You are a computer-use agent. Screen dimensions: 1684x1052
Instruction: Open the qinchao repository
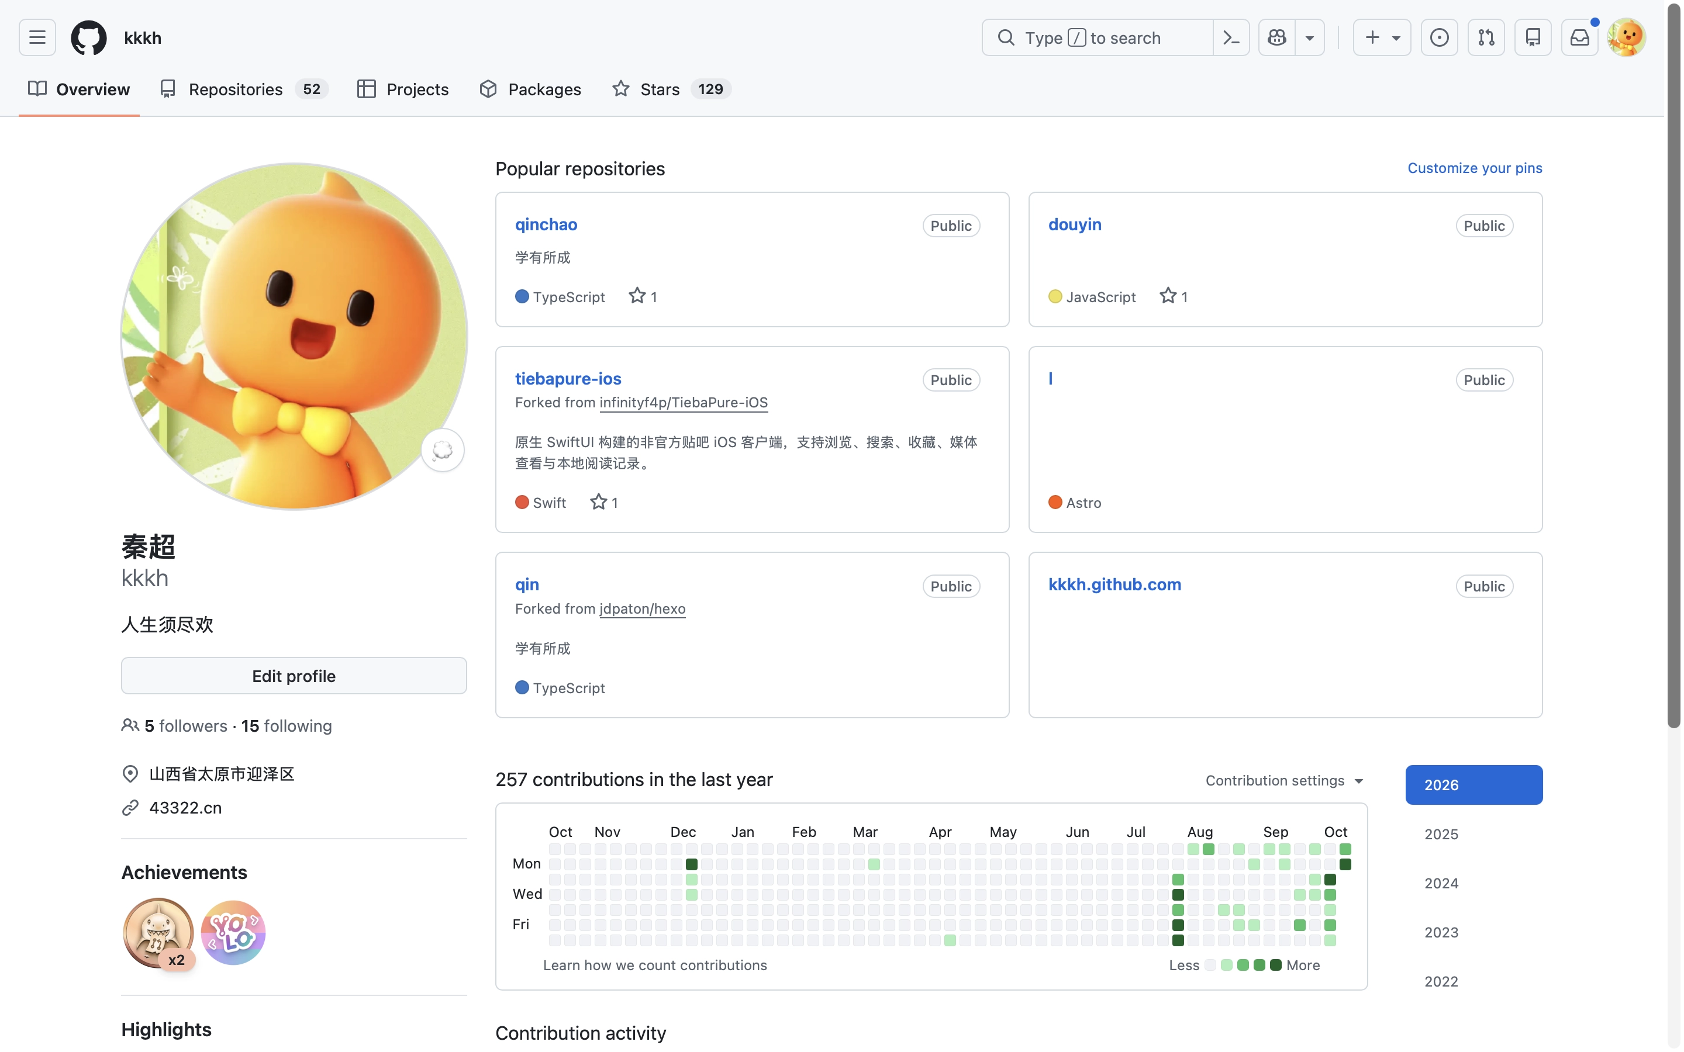pyautogui.click(x=546, y=225)
